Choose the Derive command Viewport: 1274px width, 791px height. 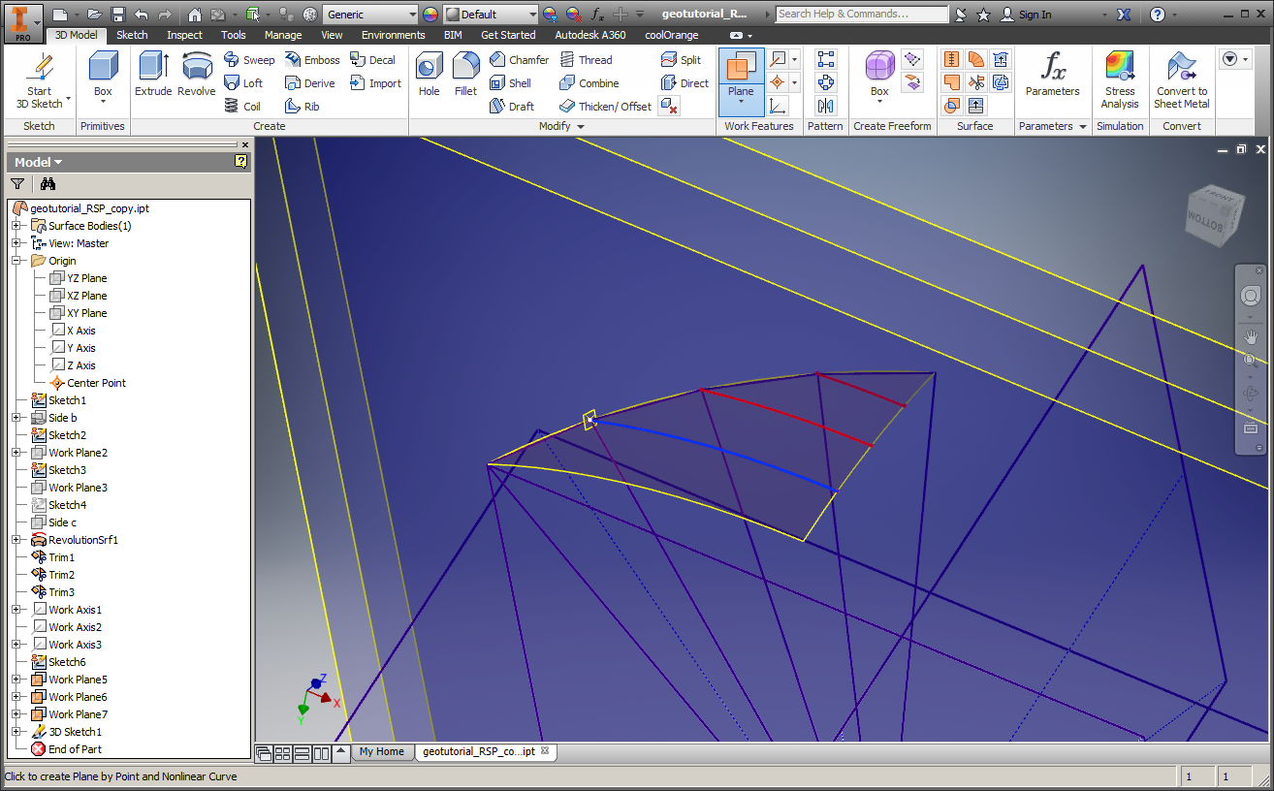(309, 82)
